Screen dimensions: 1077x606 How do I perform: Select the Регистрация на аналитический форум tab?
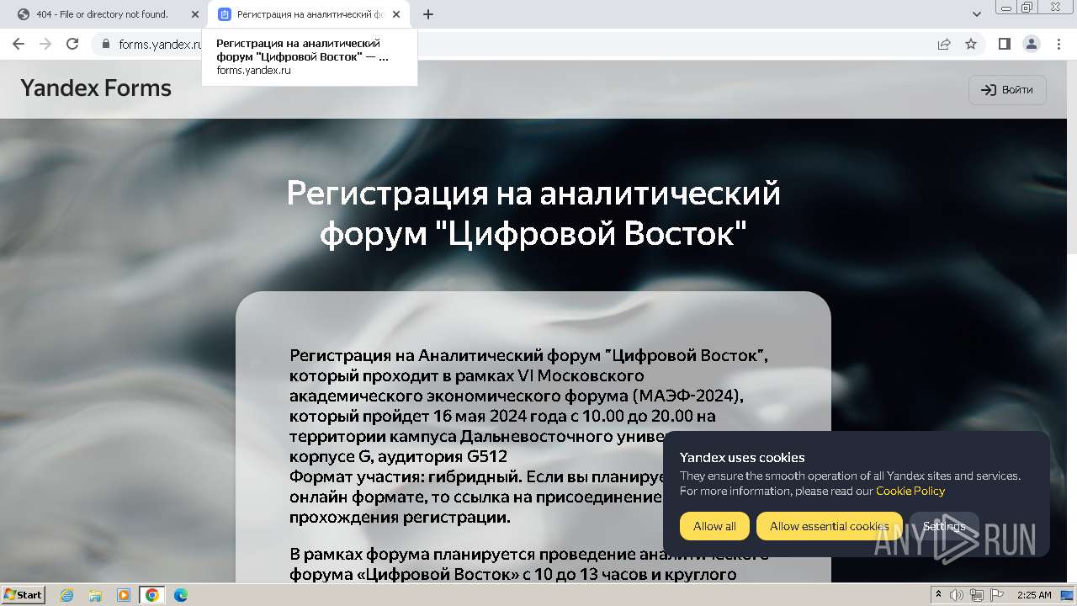pos(310,14)
